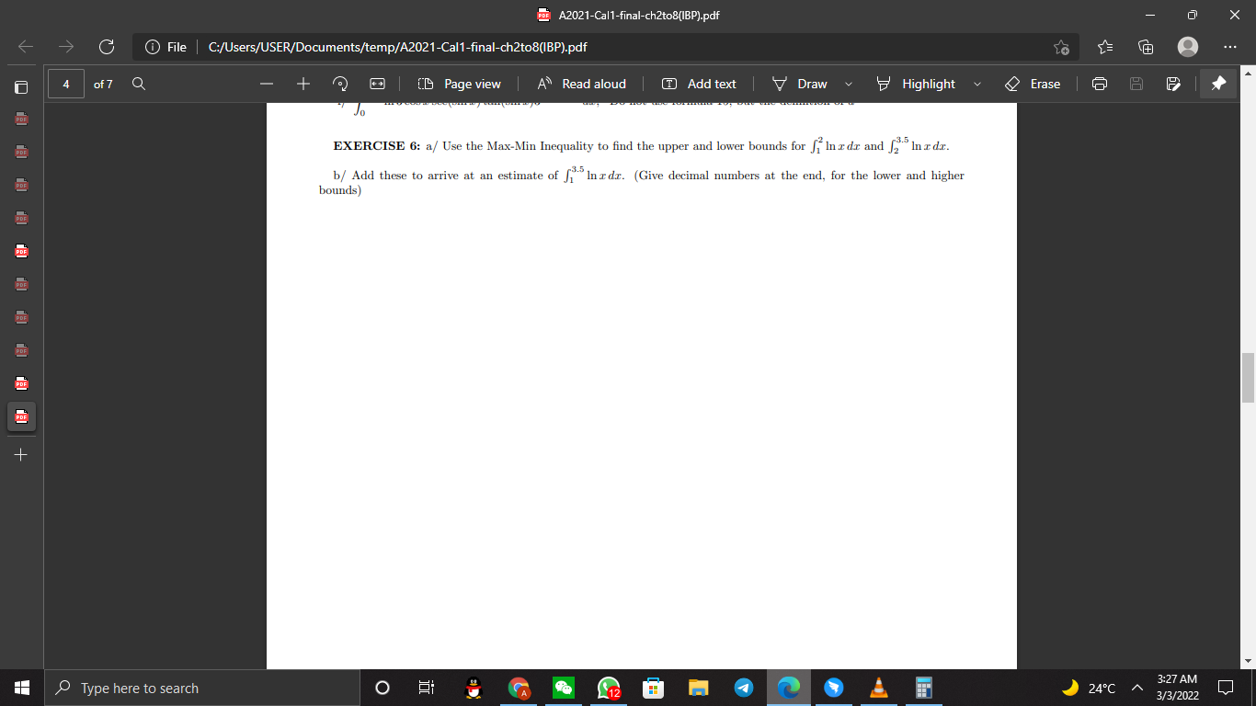This screenshot has height=706, width=1256.
Task: Start Read aloud for the document
Action: 581,84
